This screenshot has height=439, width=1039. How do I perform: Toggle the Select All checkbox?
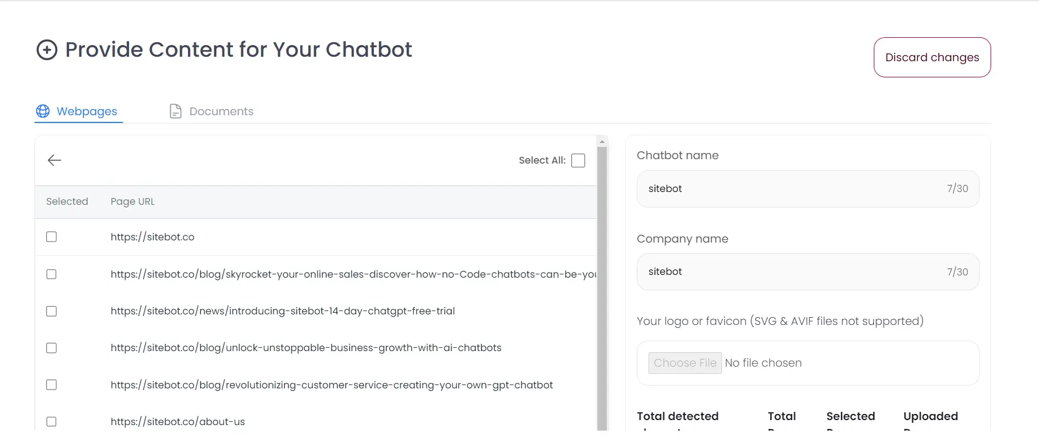click(578, 161)
